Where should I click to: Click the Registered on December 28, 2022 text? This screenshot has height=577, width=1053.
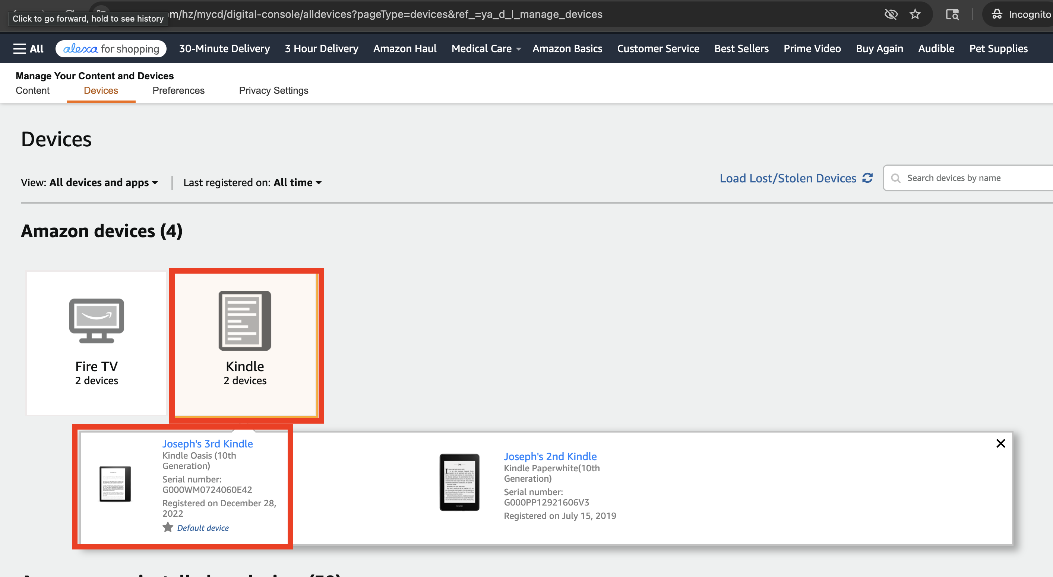pos(219,509)
